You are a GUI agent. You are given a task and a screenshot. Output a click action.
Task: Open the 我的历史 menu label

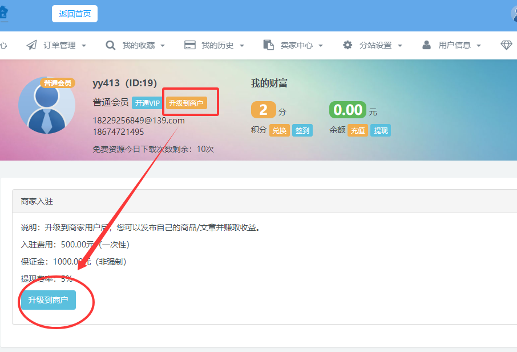point(217,45)
